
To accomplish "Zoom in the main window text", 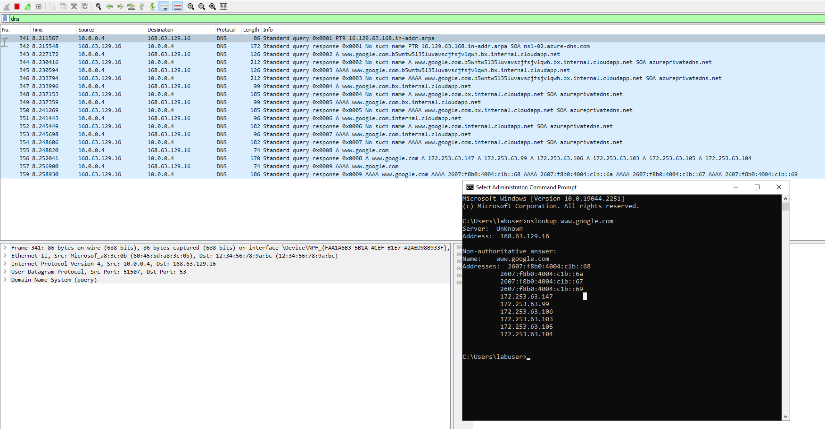I will (191, 7).
